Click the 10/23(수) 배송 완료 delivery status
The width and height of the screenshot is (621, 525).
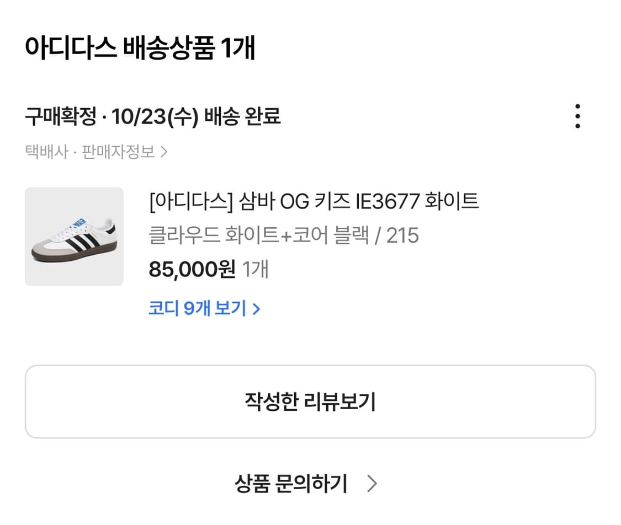click(x=196, y=116)
